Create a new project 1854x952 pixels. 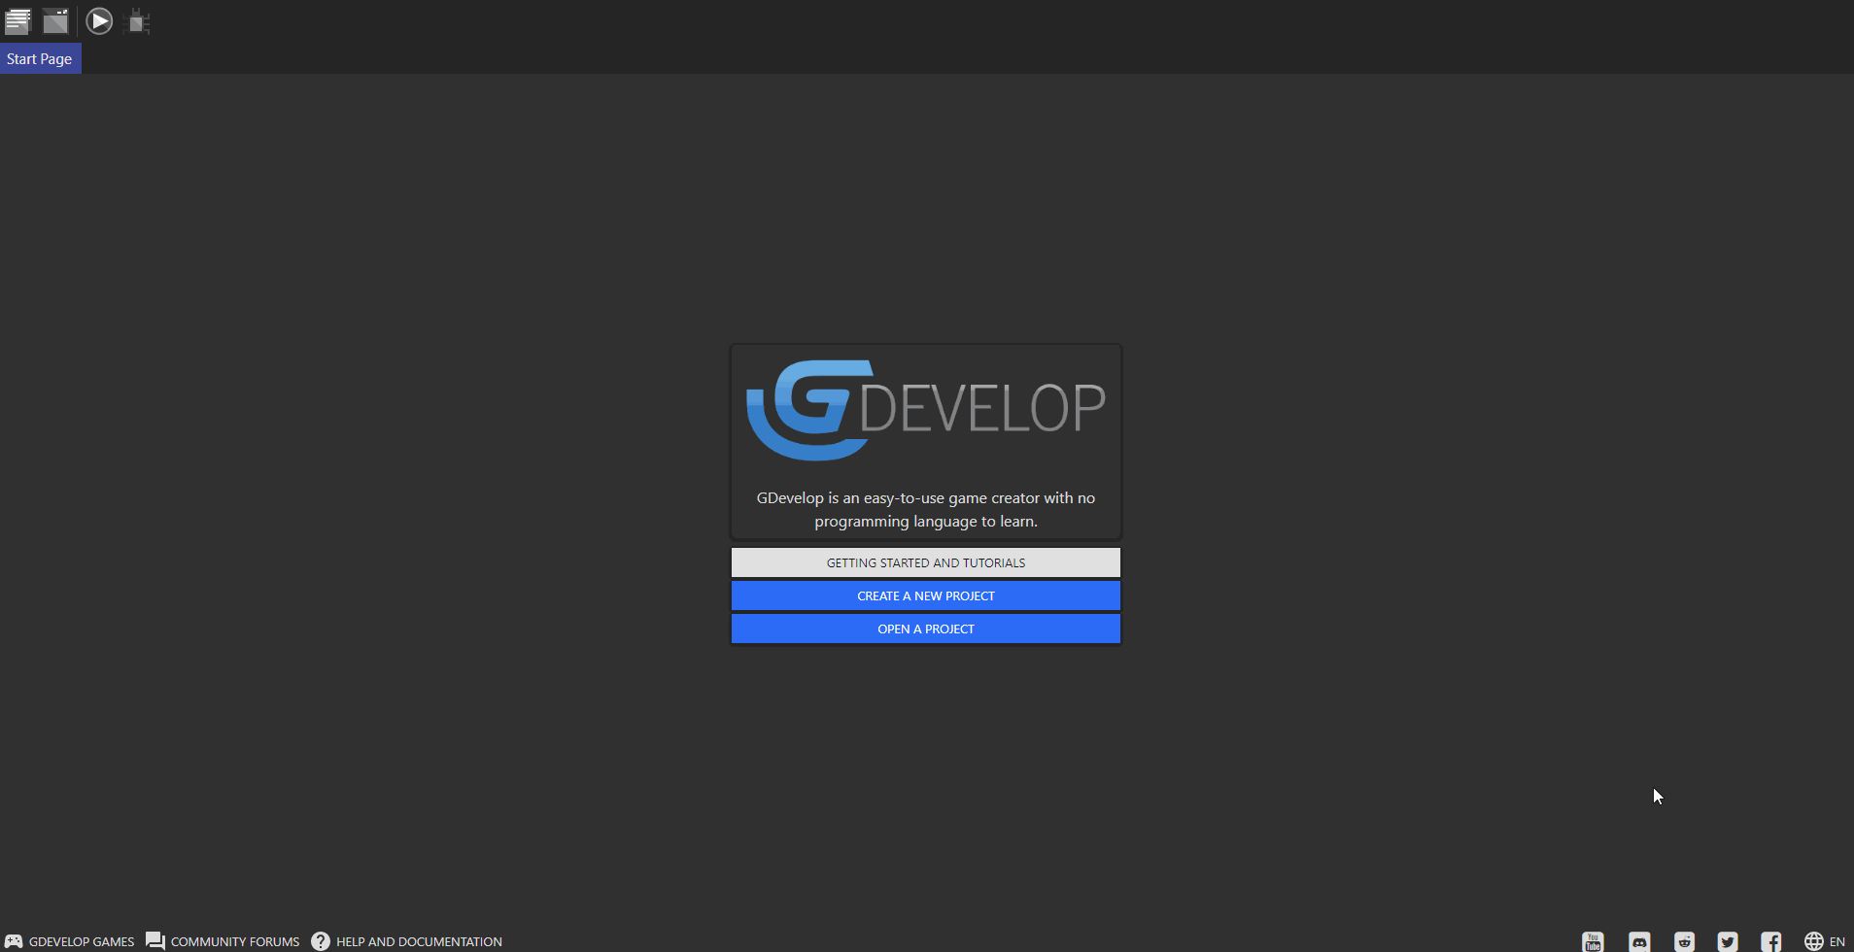click(x=925, y=595)
